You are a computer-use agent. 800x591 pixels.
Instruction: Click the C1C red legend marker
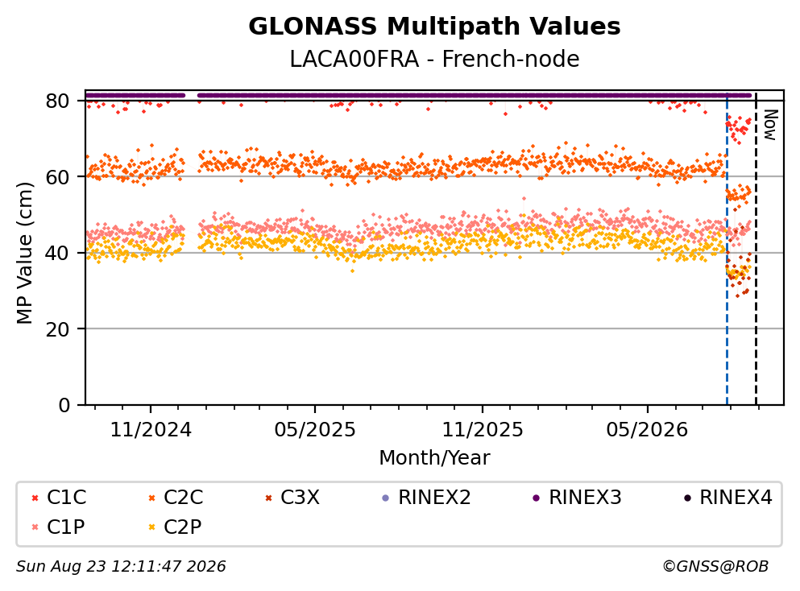(35, 498)
